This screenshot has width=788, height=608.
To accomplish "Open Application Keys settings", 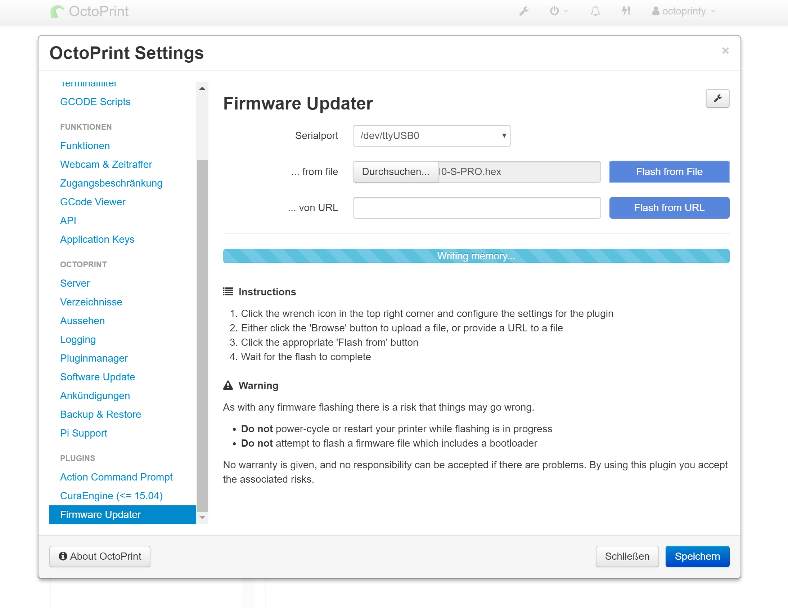I will pyautogui.click(x=97, y=240).
